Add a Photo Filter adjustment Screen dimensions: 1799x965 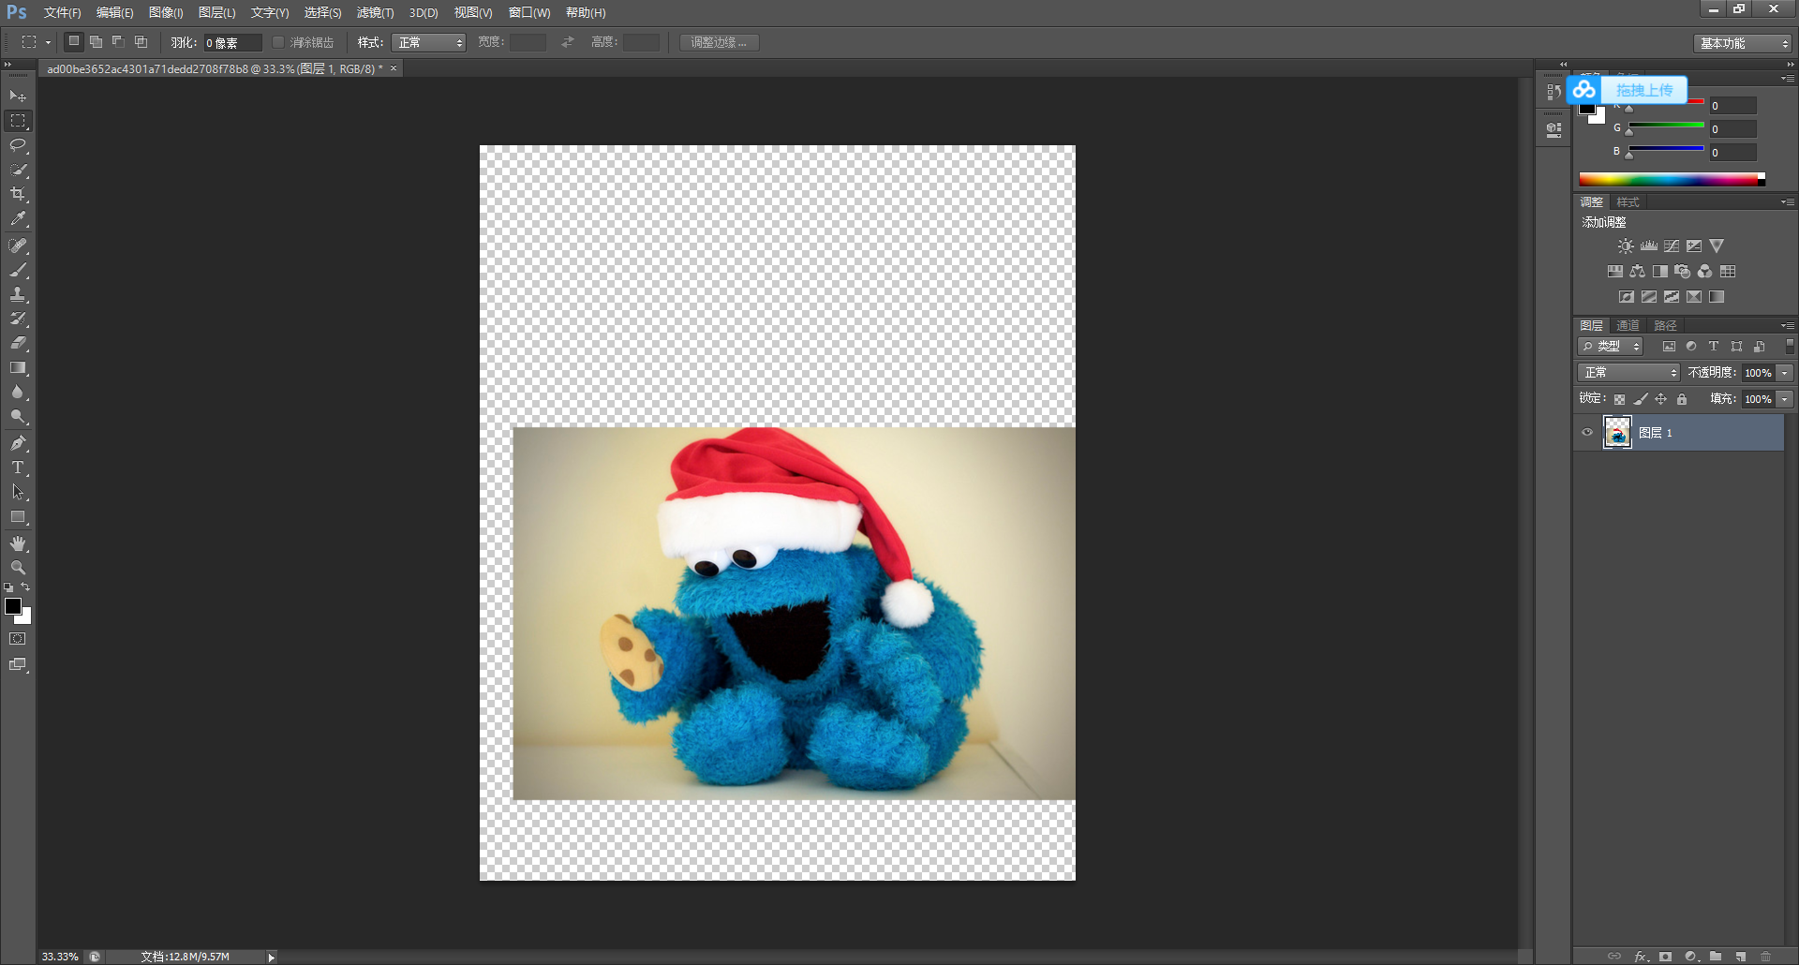tap(1683, 272)
